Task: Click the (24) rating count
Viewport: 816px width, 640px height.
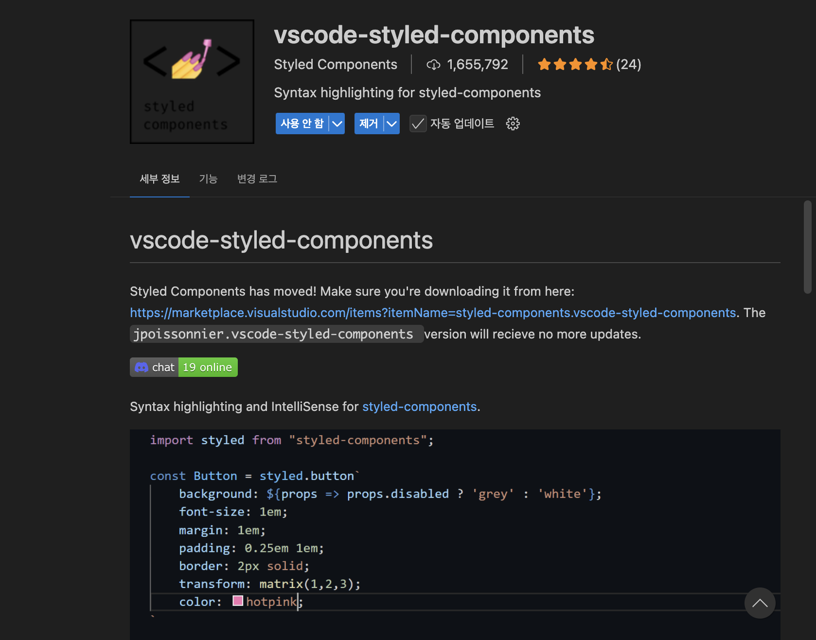Action: tap(628, 64)
